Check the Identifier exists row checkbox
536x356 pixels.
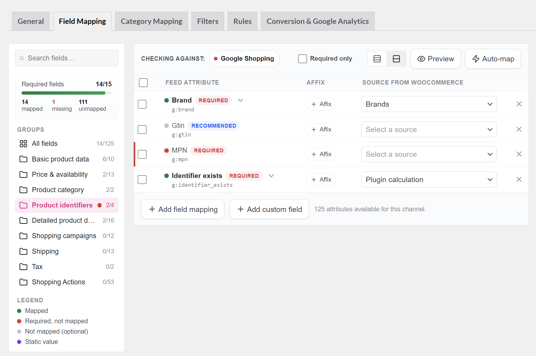(x=142, y=179)
